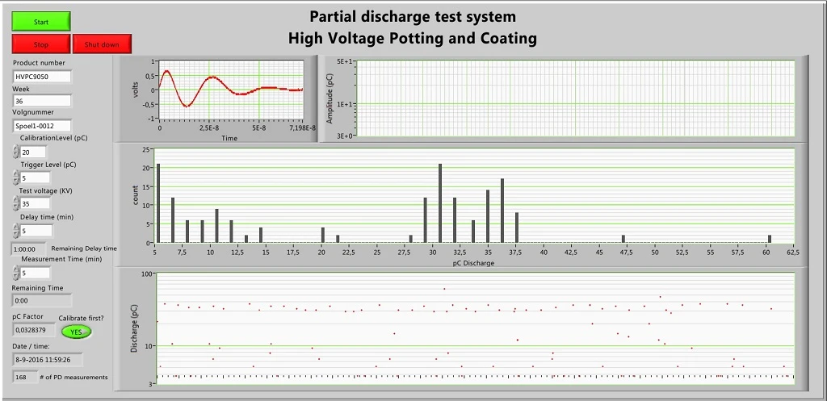
Task: Click the Trigger Level stepper arrows
Action: pyautogui.click(x=15, y=178)
